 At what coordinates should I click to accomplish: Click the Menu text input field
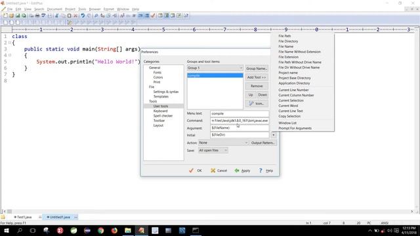240,113
